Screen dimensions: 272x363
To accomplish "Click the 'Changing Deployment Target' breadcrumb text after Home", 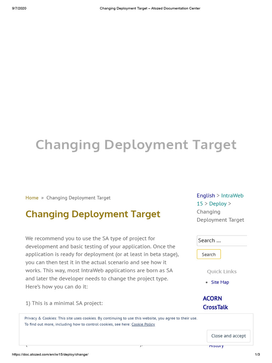I will point(78,198).
